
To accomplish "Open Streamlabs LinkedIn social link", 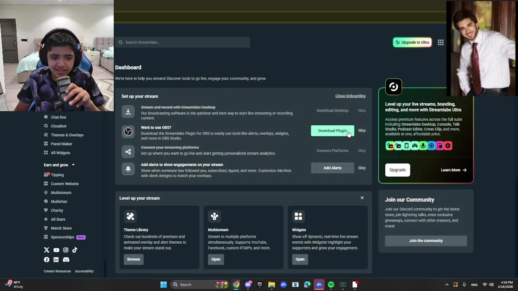I will point(56,259).
